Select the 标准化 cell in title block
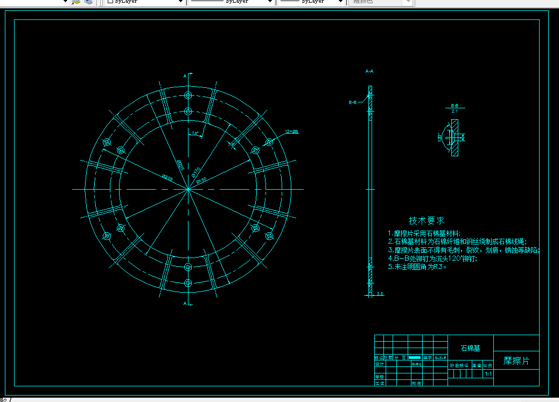 [416, 364]
